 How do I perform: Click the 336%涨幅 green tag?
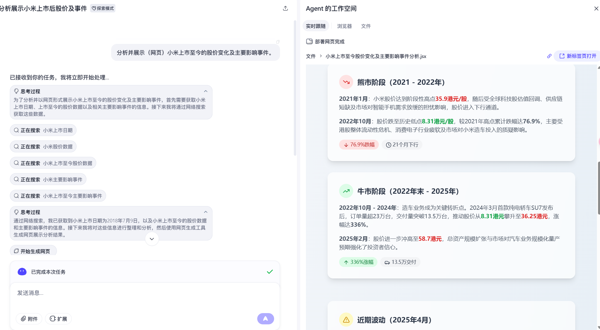point(358,262)
